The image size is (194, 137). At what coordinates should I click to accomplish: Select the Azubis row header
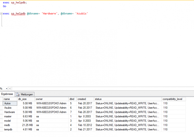[x=1, y=108]
